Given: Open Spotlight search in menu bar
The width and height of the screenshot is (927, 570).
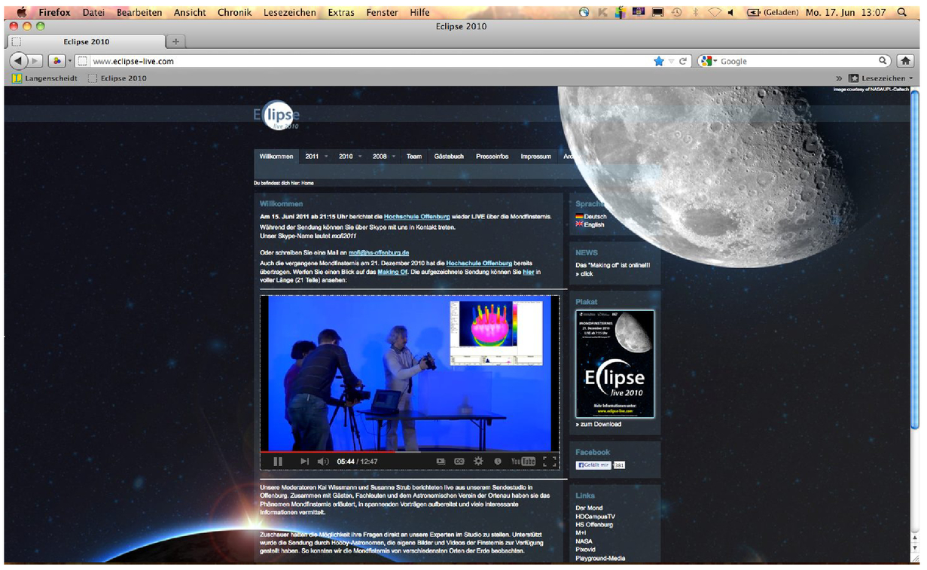Looking at the screenshot, I should (x=902, y=12).
